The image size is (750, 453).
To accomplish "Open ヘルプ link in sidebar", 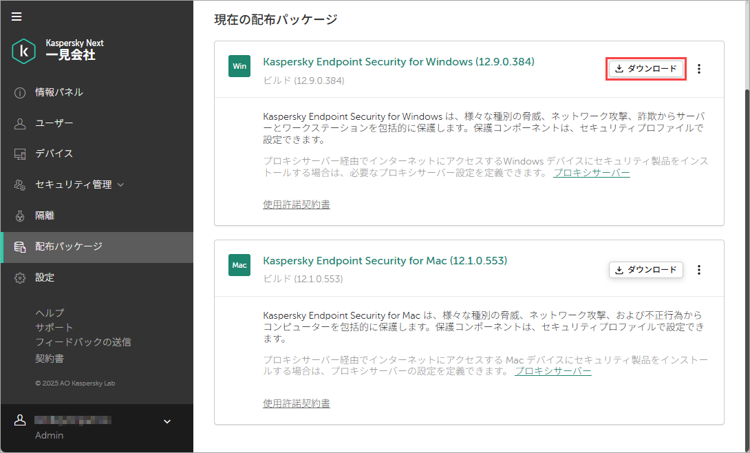I will pyautogui.click(x=50, y=313).
